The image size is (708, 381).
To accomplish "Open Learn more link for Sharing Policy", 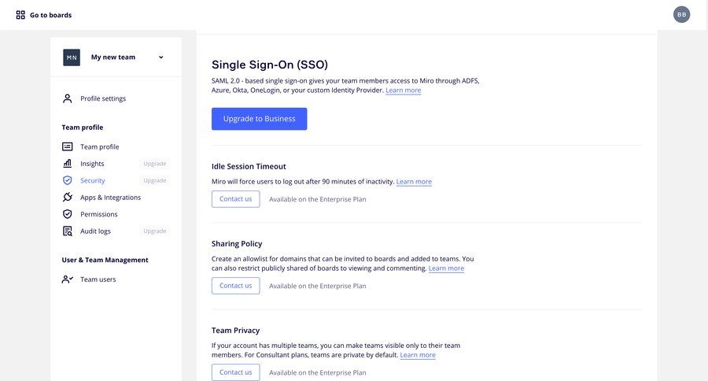I will click(x=446, y=268).
